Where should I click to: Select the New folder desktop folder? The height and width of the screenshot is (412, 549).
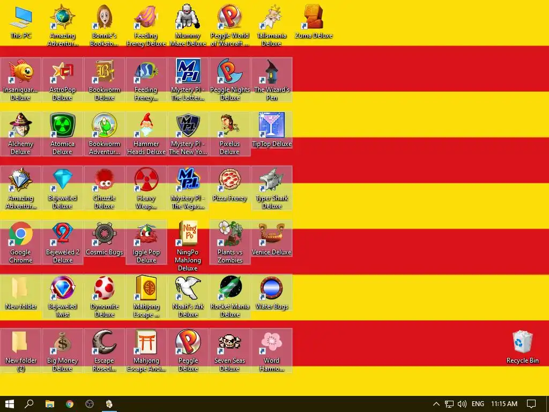point(21,293)
